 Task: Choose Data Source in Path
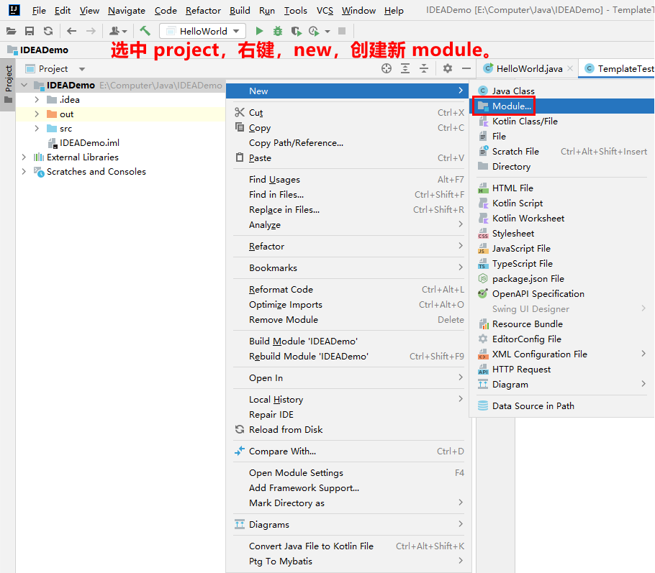pos(561,406)
